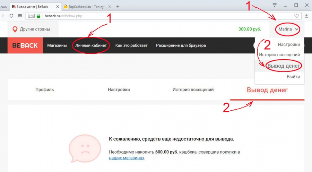The image size is (312, 172).
Task: Reload the page with the refresh icon
Action: pyautogui.click(x=11, y=16)
